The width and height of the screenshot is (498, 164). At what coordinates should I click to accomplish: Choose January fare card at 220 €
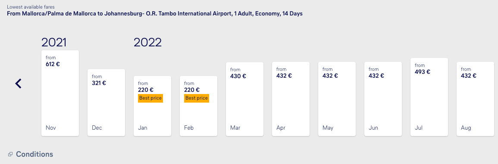(x=153, y=106)
